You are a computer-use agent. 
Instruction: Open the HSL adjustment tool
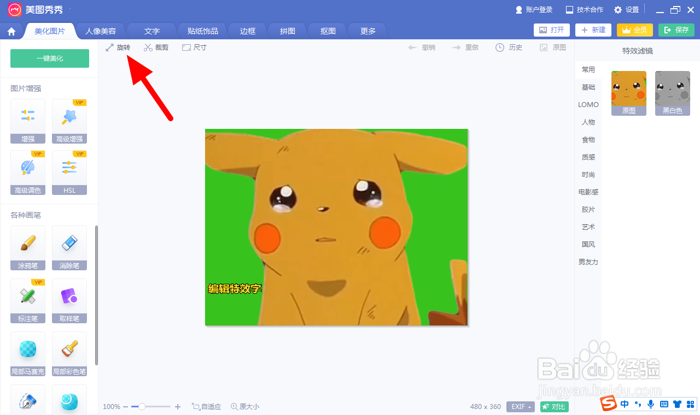(69, 173)
